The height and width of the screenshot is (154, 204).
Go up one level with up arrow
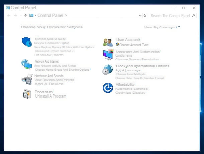click(x=26, y=16)
